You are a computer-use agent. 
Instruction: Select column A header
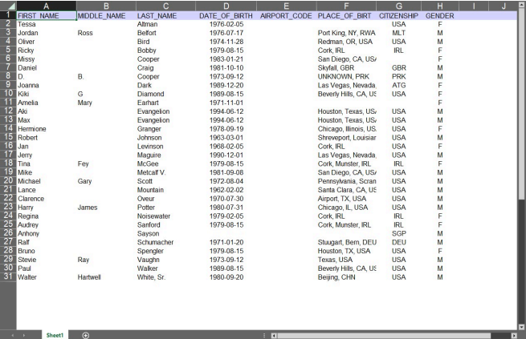pos(47,6)
